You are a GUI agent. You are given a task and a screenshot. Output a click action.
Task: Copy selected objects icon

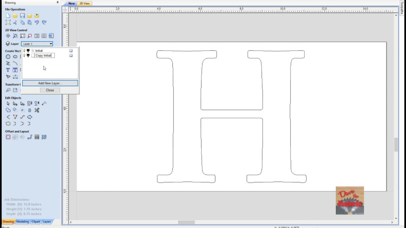pos(23,23)
